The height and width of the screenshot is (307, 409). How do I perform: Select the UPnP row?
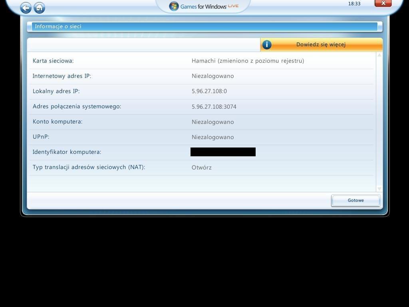point(41,137)
